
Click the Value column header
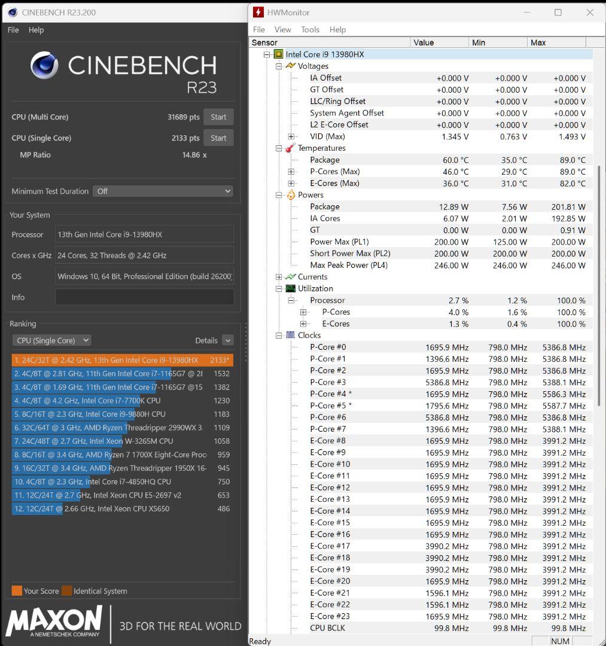tap(439, 42)
